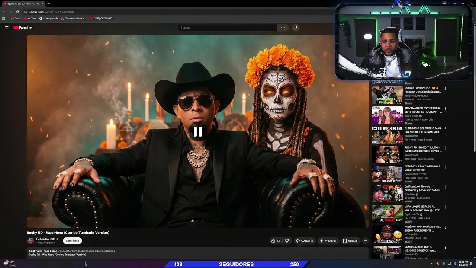Open Shifu da Consejos PRO video thumbnail
476x268 pixels.
point(387,95)
